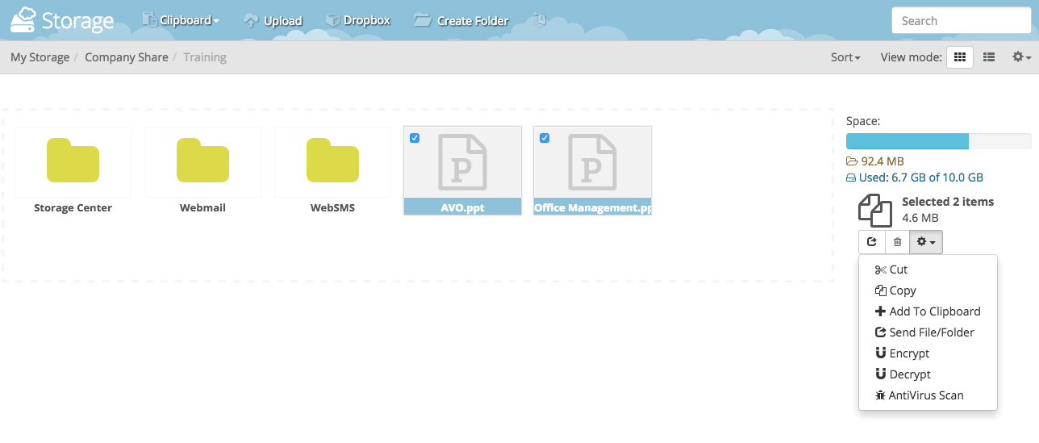Switch to grid view mode
Image resolution: width=1039 pixels, height=443 pixels.
pos(959,57)
